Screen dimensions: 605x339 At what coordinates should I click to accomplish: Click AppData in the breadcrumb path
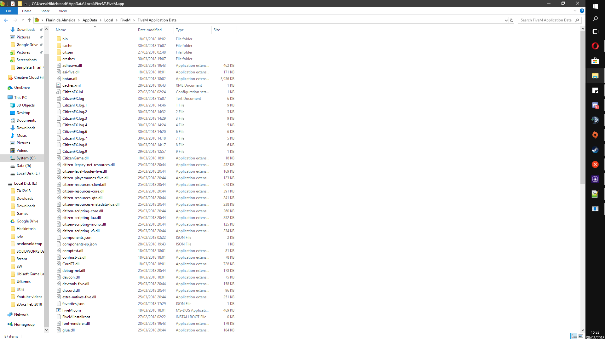point(90,20)
